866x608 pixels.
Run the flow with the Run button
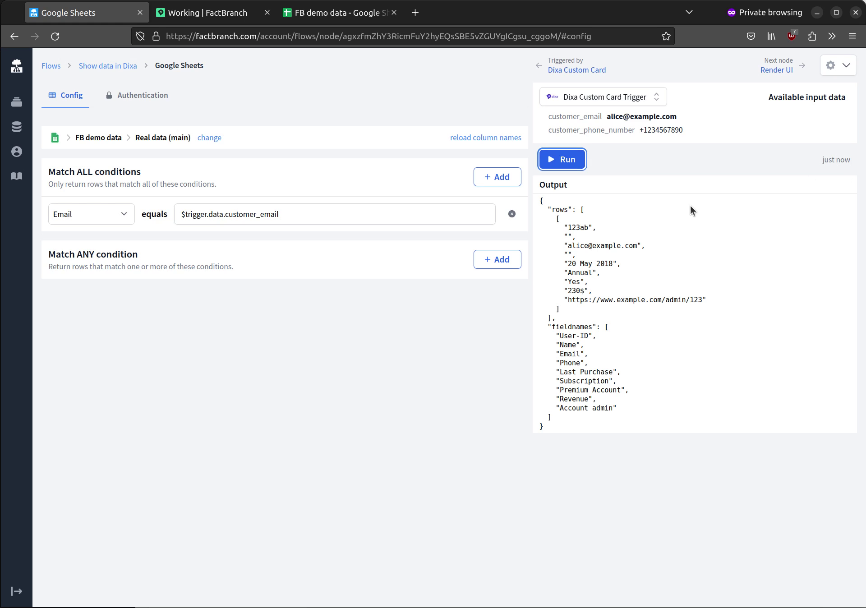pyautogui.click(x=562, y=159)
